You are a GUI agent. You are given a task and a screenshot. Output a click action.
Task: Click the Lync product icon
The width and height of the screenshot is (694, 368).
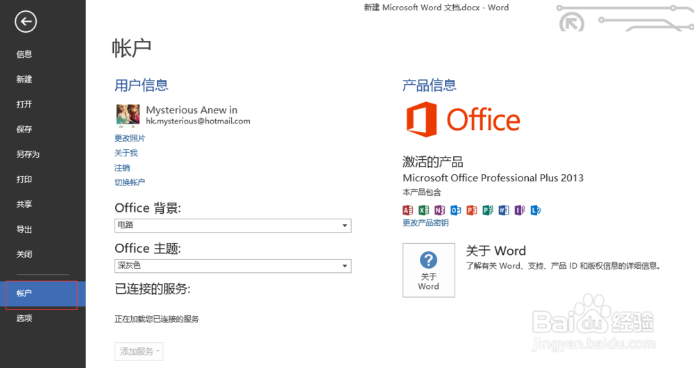tap(536, 210)
